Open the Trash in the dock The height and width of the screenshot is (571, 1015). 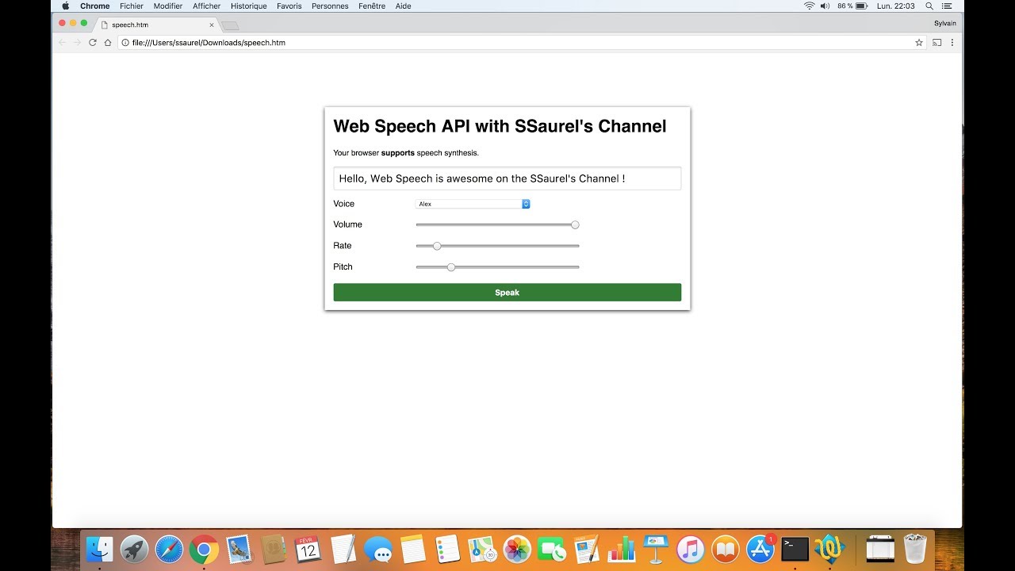(x=915, y=549)
